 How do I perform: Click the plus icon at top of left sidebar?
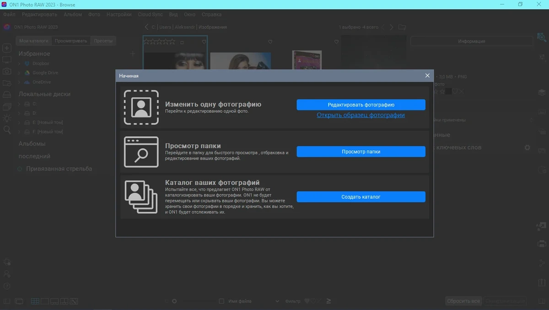pos(7,48)
